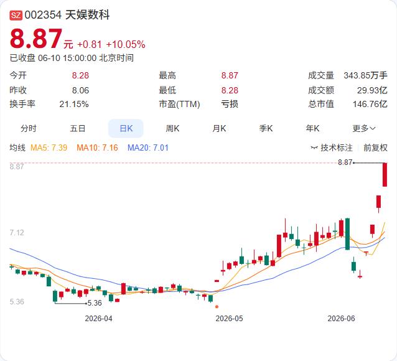Click the 8.87 high price annotation on chart
This screenshot has height=361, width=397.
tap(345, 162)
